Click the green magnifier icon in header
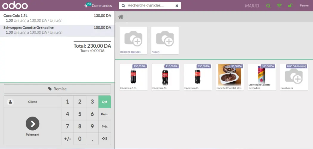The image size is (313, 149). click(268, 6)
